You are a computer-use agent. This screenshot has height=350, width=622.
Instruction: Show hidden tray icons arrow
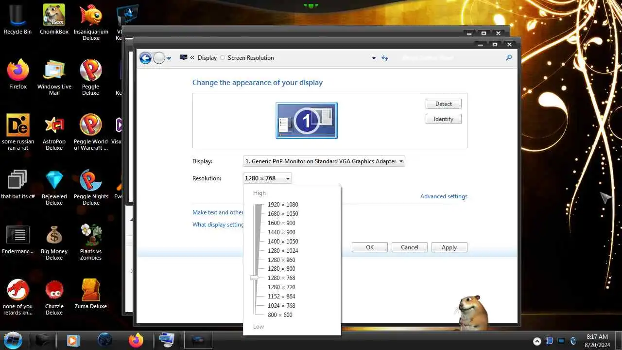(x=537, y=341)
